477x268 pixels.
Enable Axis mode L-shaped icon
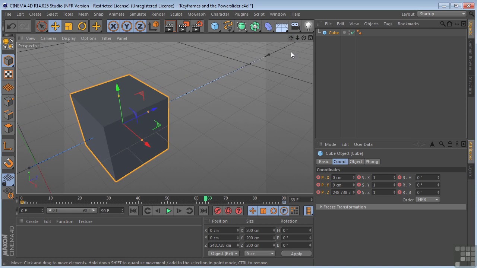[x=8, y=146]
